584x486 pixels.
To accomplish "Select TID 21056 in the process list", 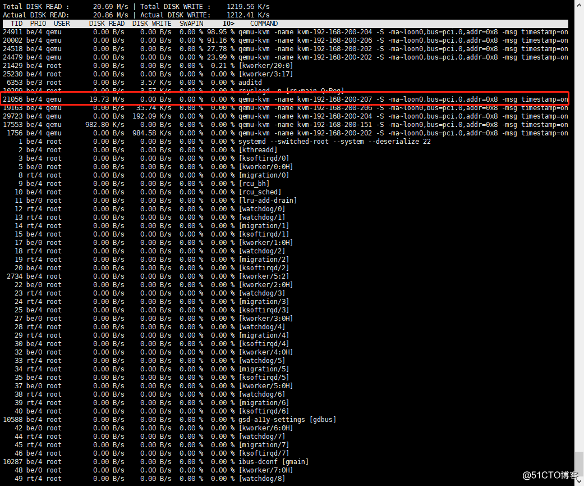I will click(13, 99).
